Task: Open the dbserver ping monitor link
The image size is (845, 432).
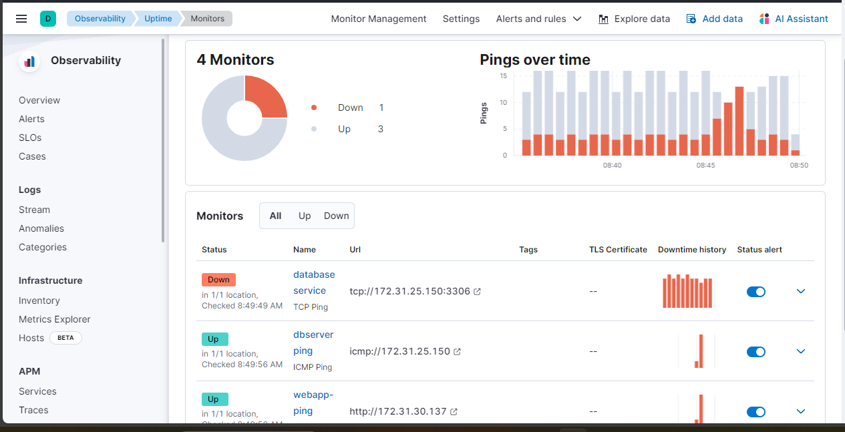Action: [x=313, y=343]
